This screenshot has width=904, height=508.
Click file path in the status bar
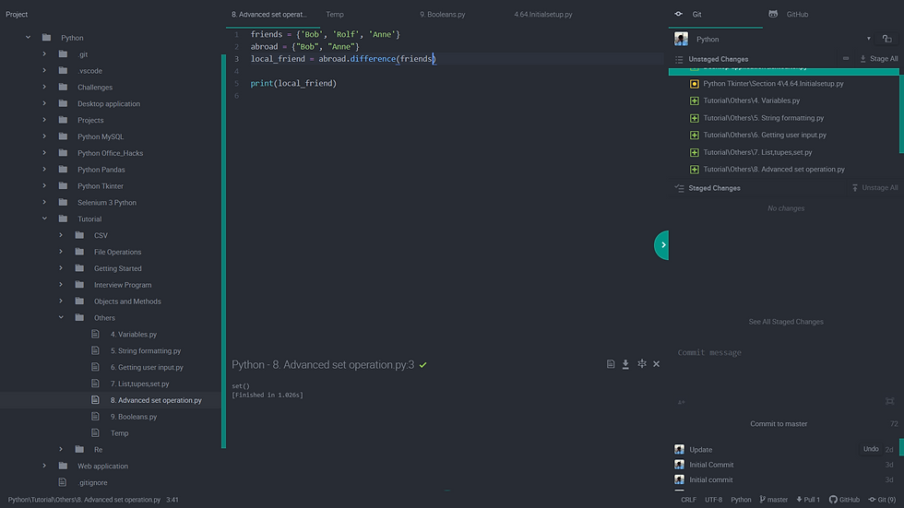coord(84,500)
